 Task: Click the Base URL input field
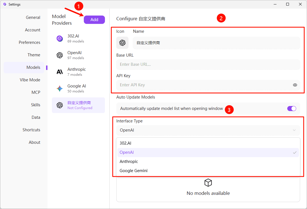click(x=208, y=64)
